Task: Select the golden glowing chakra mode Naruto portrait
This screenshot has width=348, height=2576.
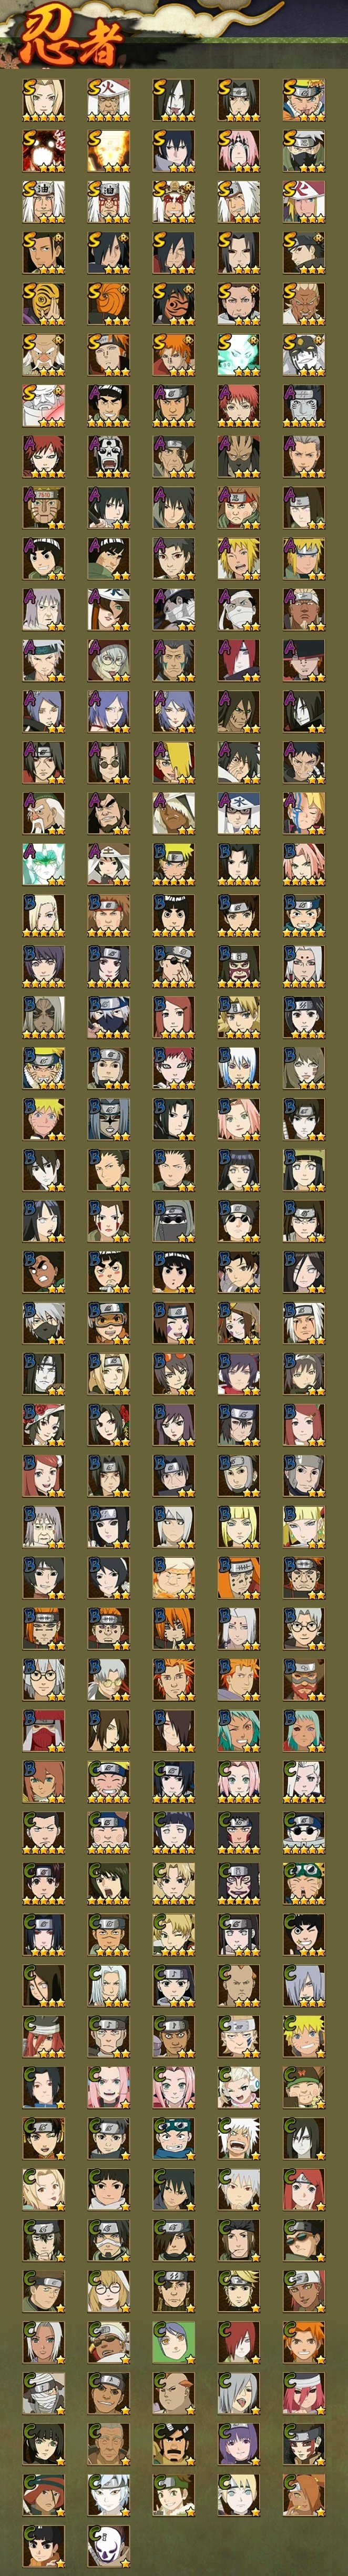Action: pos(108,151)
